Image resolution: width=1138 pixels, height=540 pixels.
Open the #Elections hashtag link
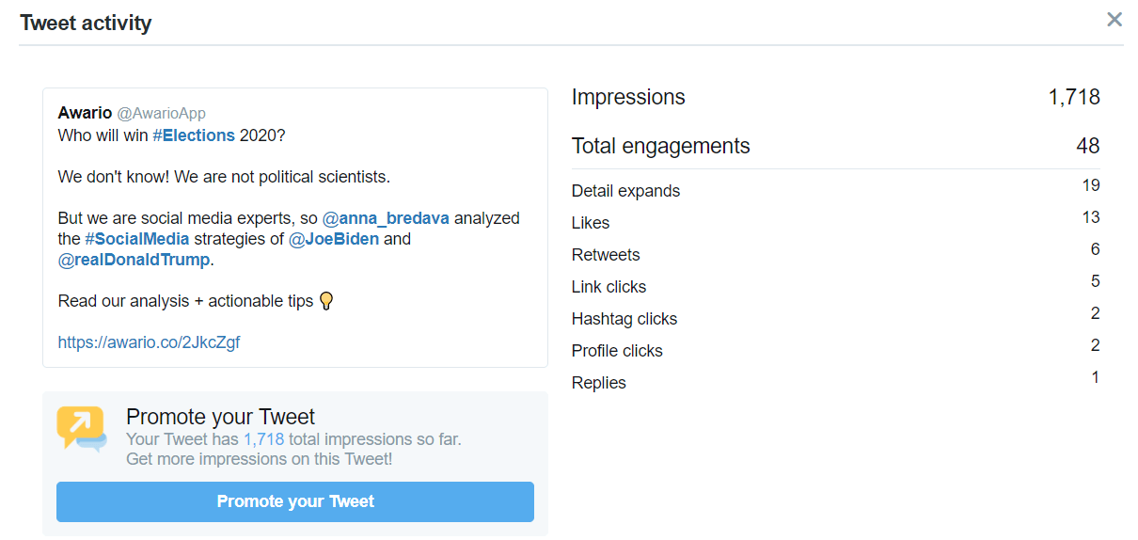click(194, 135)
